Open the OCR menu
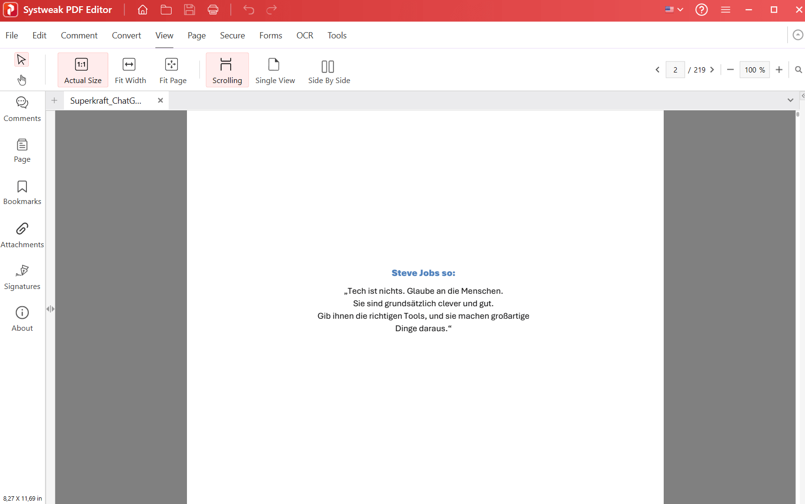The image size is (805, 504). click(x=305, y=35)
